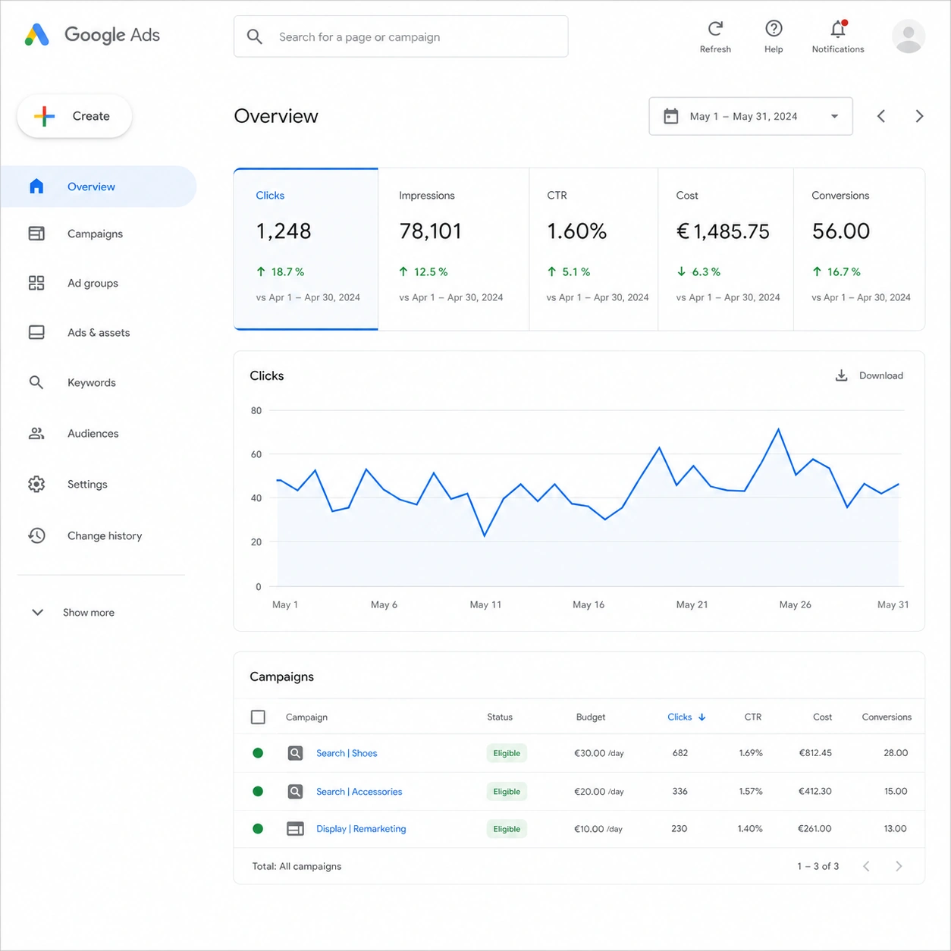Open the May 1 – May 31, 2024 date dropdown
Screen dimensions: 951x951
(x=751, y=116)
